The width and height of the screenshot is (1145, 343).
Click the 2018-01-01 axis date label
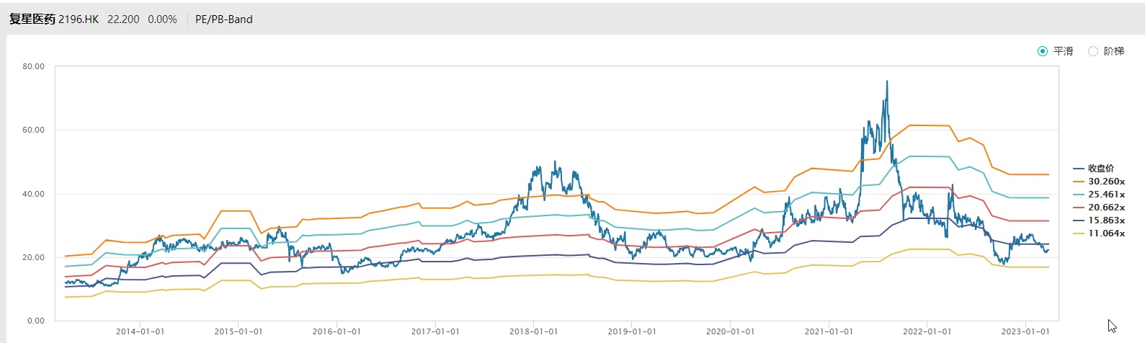click(x=533, y=331)
